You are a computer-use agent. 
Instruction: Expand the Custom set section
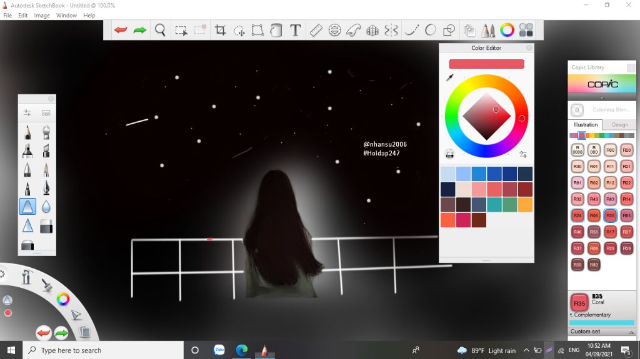pos(602,332)
